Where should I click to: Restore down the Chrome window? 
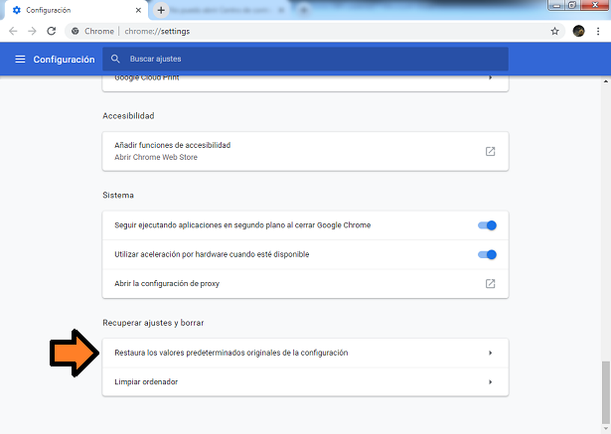572,5
